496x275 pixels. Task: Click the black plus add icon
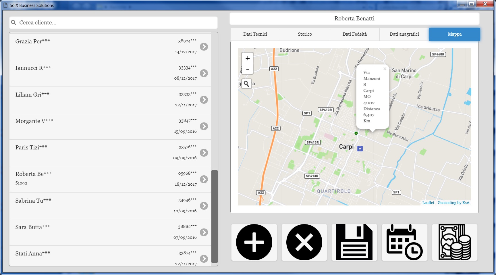254,242
